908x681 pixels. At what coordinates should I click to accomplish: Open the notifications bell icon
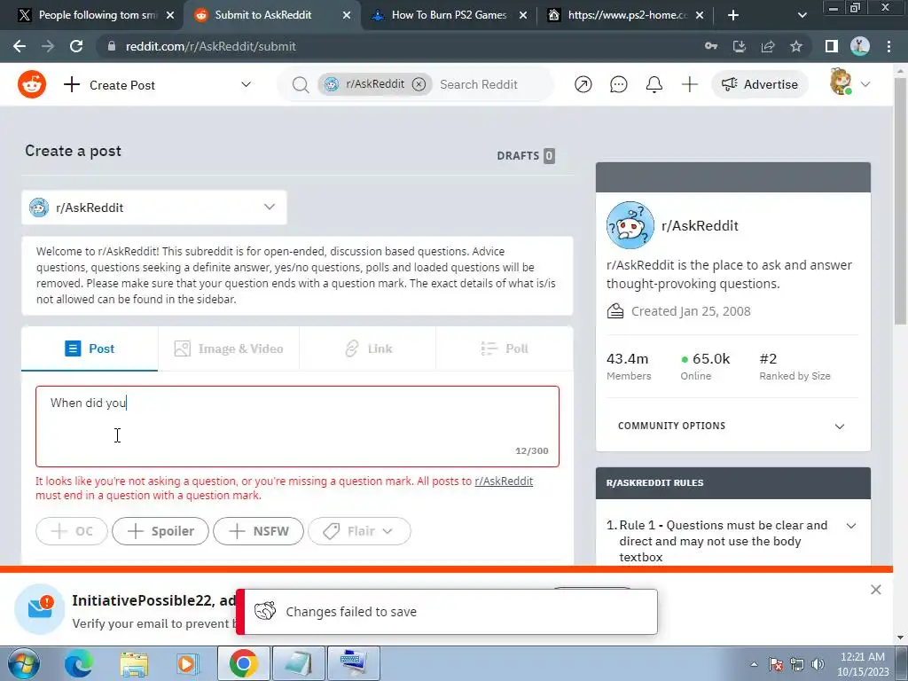(x=654, y=84)
